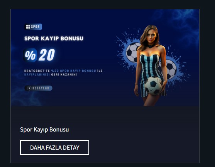215x167 pixels.
Task: Click the DAHA FAZLA DETAY button
Action: click(x=54, y=148)
